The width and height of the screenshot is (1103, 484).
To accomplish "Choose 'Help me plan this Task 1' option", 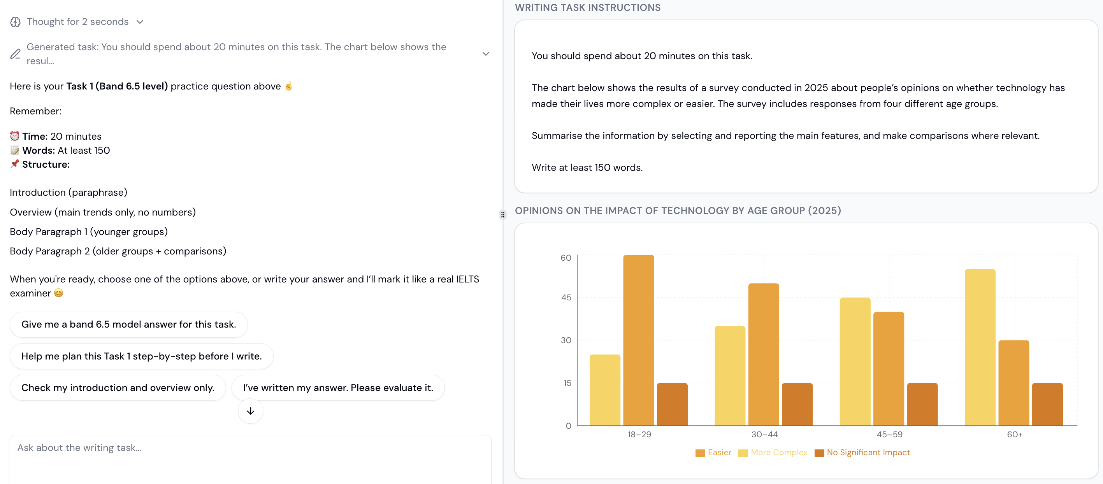I will pos(141,356).
